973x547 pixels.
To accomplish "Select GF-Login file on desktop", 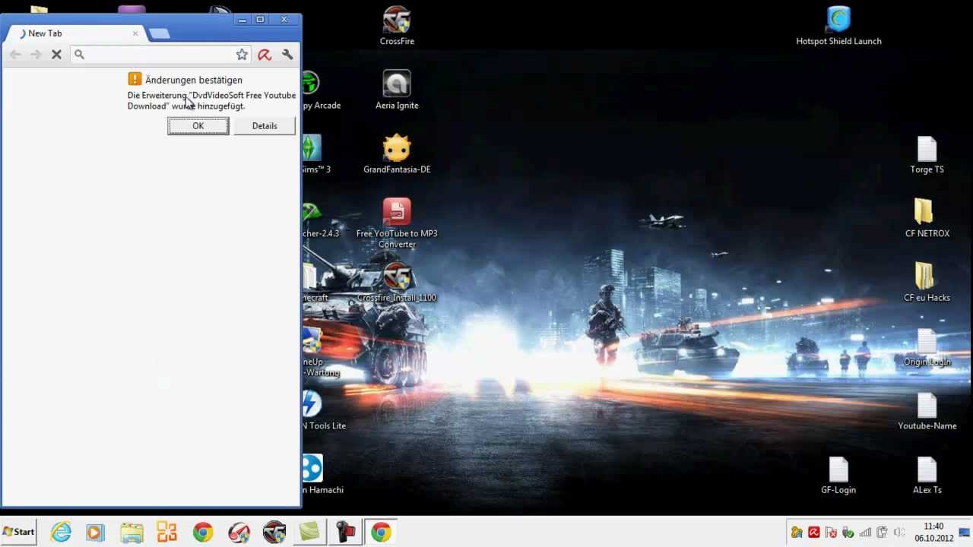I will [x=838, y=475].
